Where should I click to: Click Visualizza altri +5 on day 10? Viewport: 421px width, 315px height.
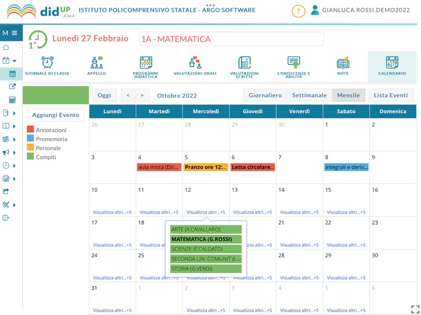click(x=112, y=212)
